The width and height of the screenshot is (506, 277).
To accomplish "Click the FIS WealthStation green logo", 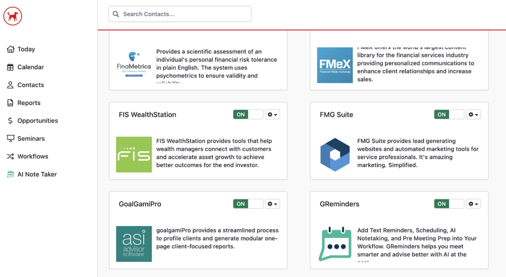I will [134, 155].
